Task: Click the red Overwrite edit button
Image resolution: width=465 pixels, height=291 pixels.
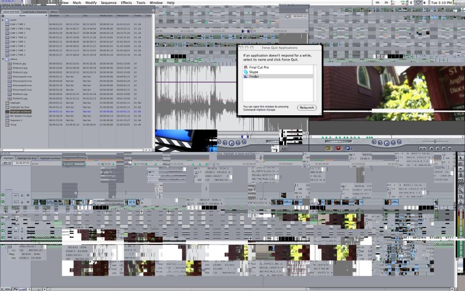Action: [x=338, y=148]
